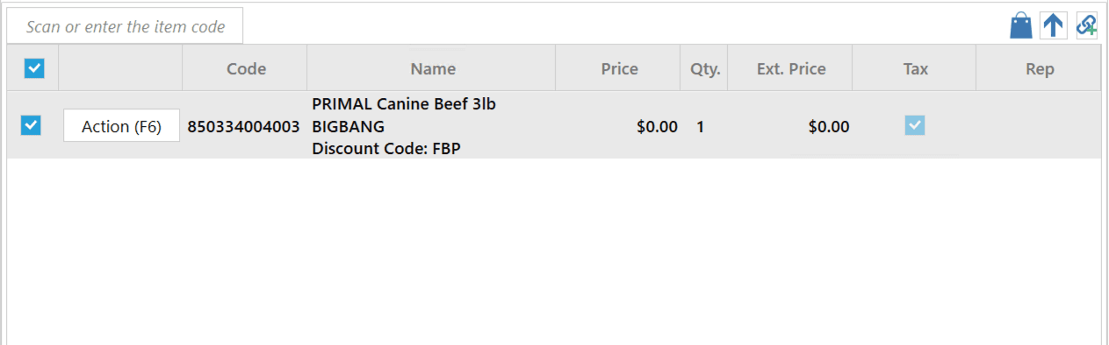Sort by the Name column header
Screen dimensions: 1109x345
(433, 68)
